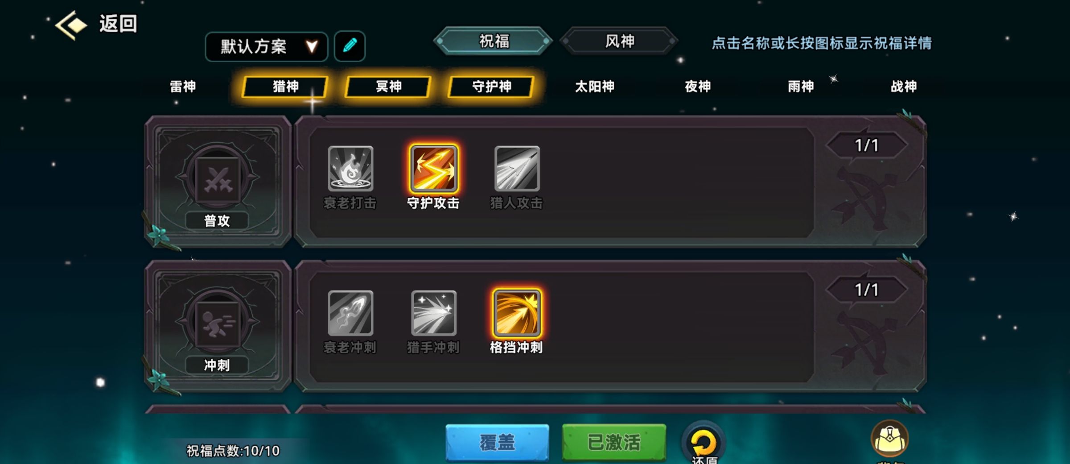Toggle the highlighted 守护神 god filter

(x=491, y=87)
